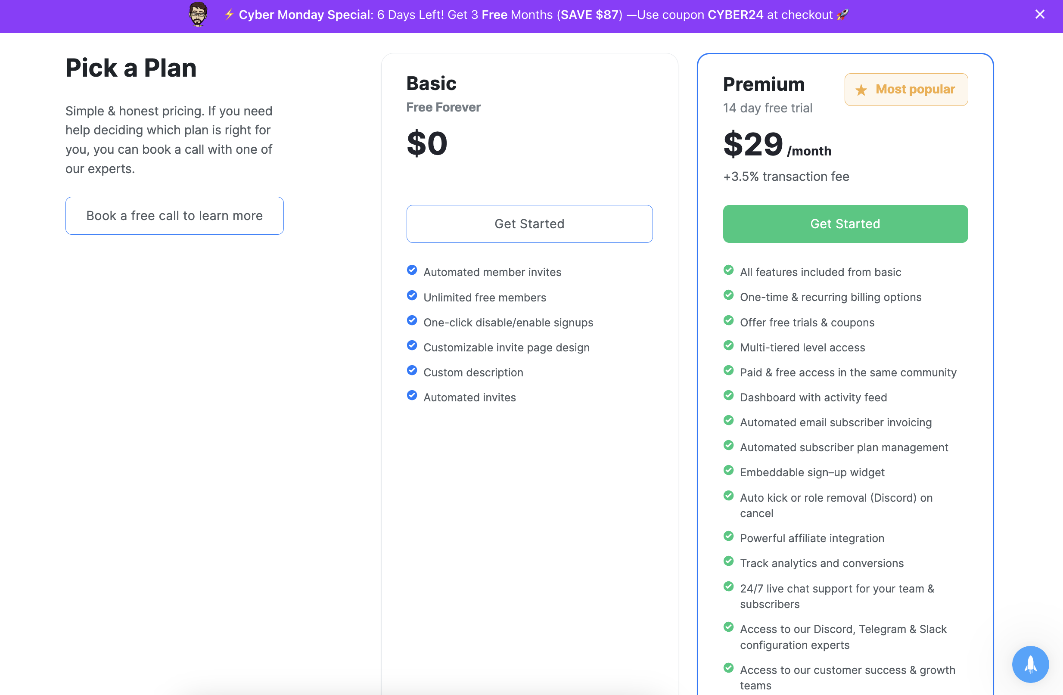Dismiss the Cyber Monday banner

[x=1040, y=14]
